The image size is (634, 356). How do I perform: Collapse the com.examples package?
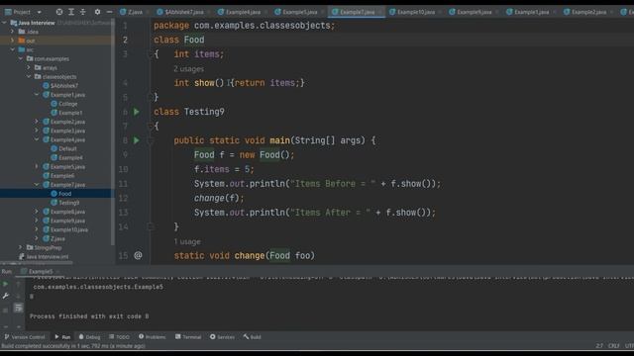pyautogui.click(x=21, y=58)
